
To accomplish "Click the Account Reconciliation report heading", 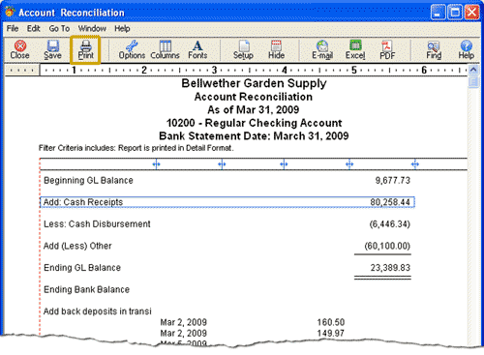I will coord(254,97).
